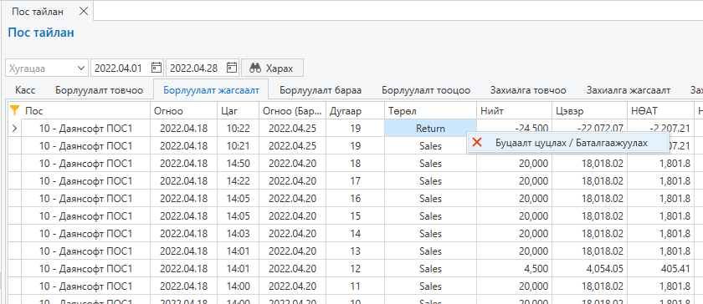Click the Цэвэр value -22,072.07
This screenshot has width=703, height=304.
pyautogui.click(x=589, y=128)
